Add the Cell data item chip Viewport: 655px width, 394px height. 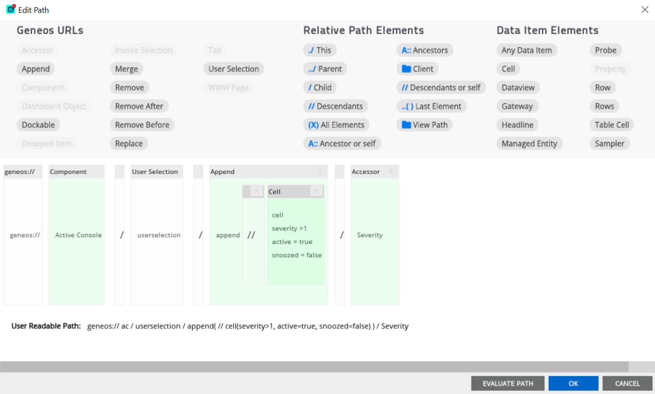(508, 69)
